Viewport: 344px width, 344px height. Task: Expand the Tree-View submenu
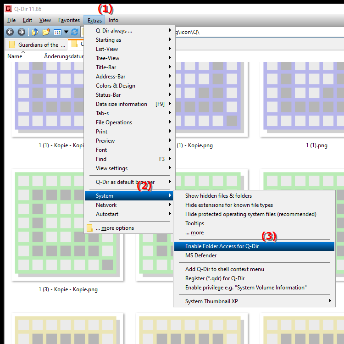pos(129,58)
